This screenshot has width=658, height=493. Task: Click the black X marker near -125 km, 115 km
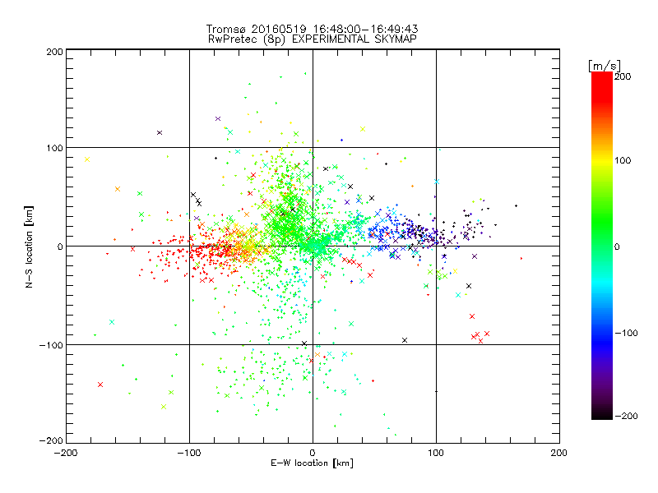coord(160,133)
